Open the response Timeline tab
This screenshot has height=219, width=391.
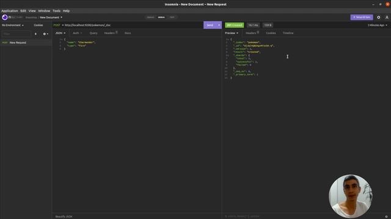pos(288,33)
